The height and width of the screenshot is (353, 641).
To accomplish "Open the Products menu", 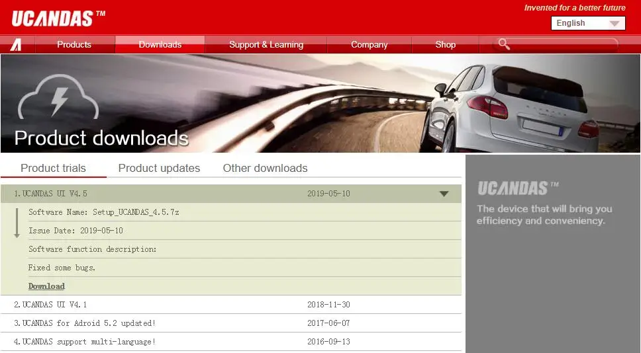I will (x=74, y=44).
